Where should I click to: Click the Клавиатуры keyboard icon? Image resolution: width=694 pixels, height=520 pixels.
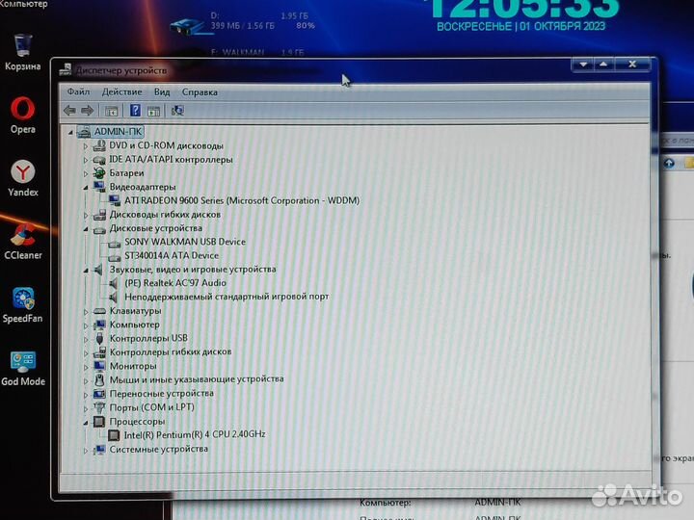[x=99, y=311]
